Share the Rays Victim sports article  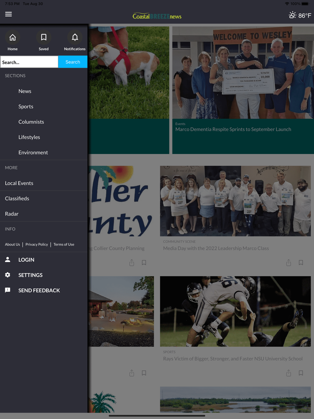click(289, 373)
